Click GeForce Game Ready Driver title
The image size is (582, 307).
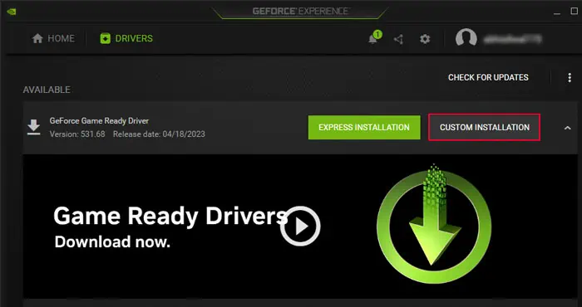coord(99,121)
